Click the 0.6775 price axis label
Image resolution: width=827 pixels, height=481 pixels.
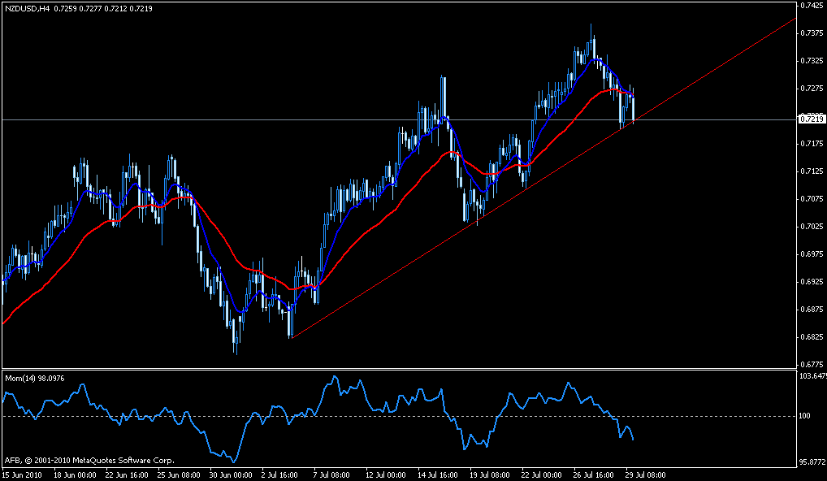811,365
